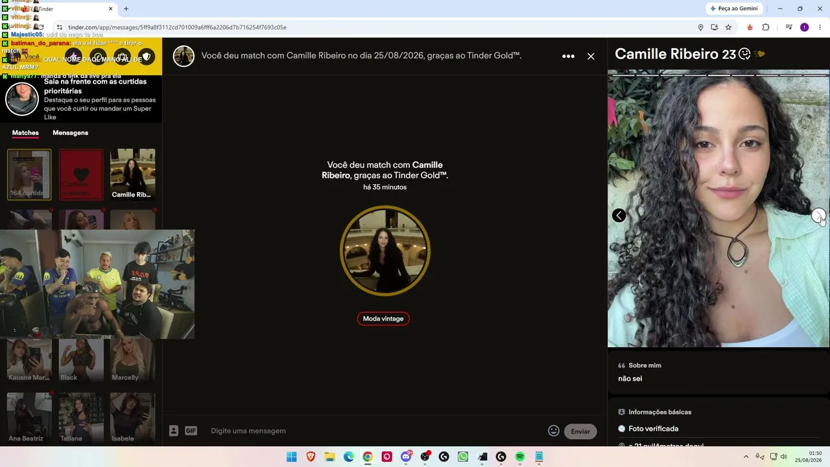Open the Black match thumbnail
Screen dimensions: 830x467
pos(81,360)
